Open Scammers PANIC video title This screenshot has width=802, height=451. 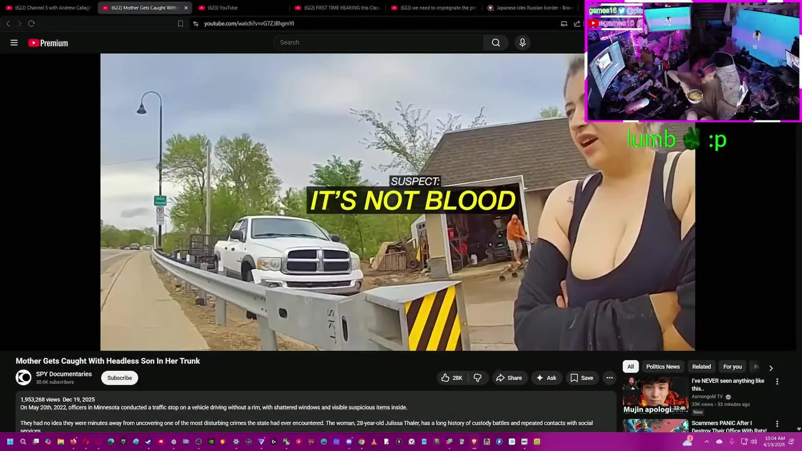tap(729, 427)
